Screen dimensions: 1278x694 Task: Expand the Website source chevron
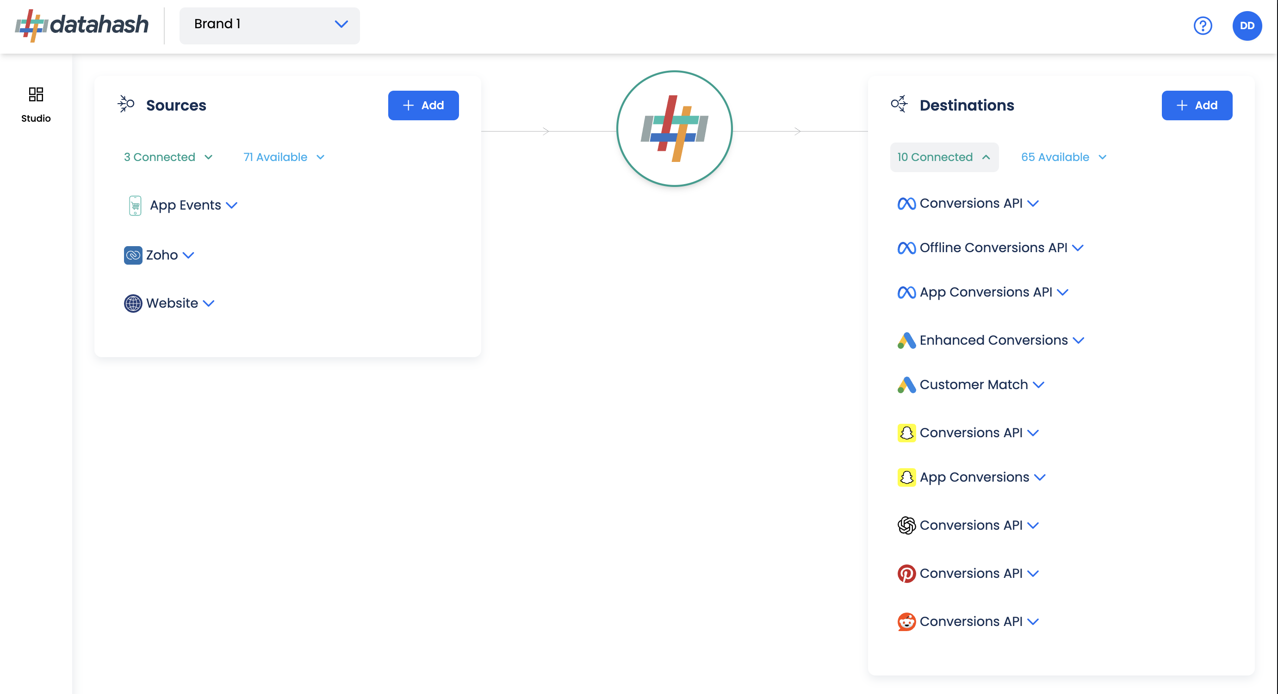tap(209, 303)
